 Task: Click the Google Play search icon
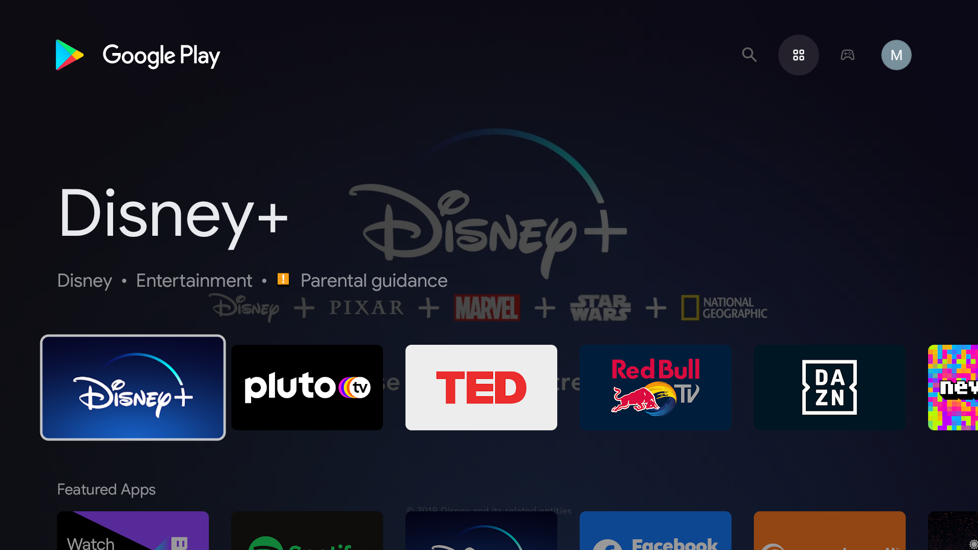[x=750, y=54]
